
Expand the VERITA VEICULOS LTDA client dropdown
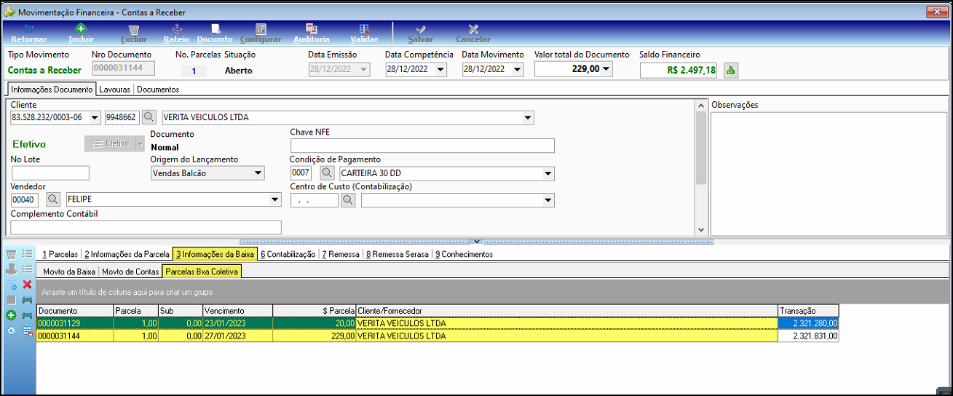pos(528,118)
